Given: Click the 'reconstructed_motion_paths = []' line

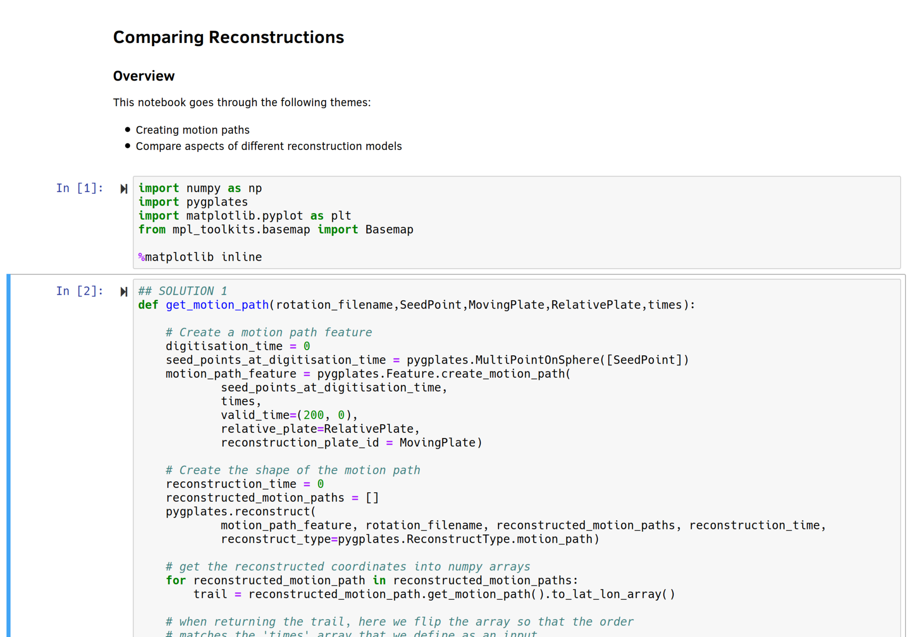Looking at the screenshot, I should point(272,498).
